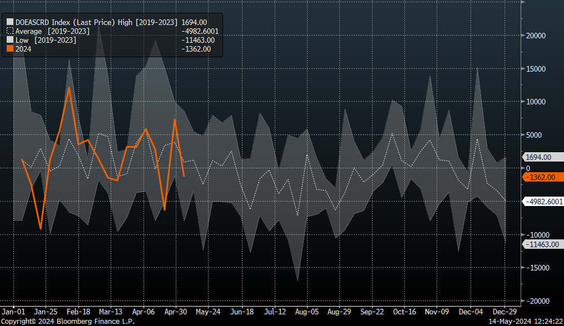The width and height of the screenshot is (564, 326).
Task: Toggle the dotted Average series legend icon
Action: 10,31
